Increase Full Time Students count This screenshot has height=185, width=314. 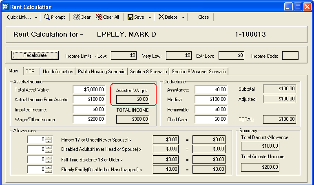pos(49,157)
